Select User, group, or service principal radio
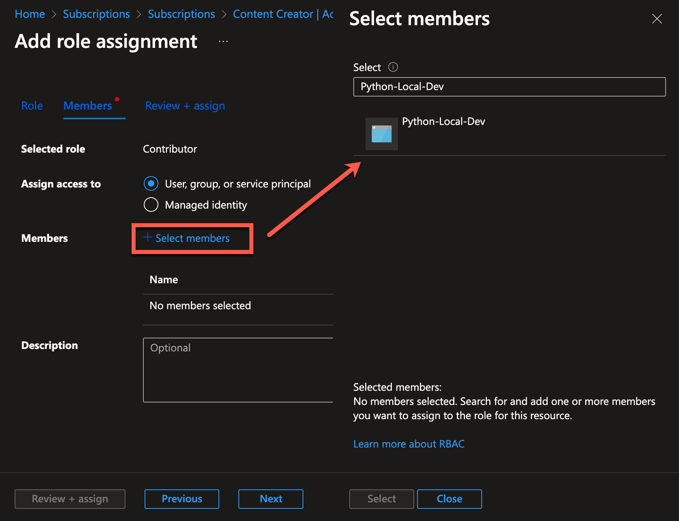The image size is (679, 521). coord(151,184)
